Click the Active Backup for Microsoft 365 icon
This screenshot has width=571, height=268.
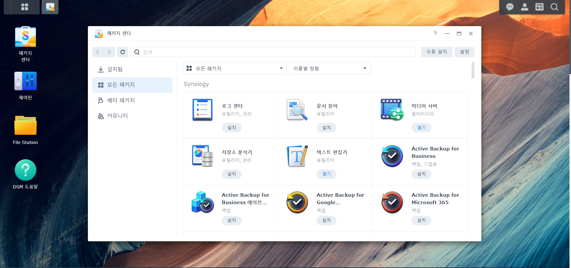pos(392,202)
